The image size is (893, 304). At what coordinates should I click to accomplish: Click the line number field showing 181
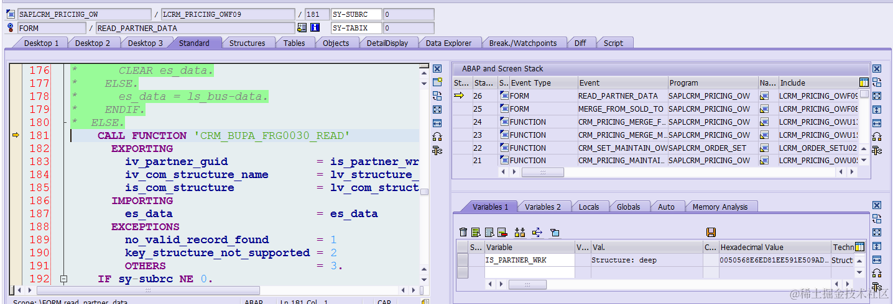click(318, 14)
